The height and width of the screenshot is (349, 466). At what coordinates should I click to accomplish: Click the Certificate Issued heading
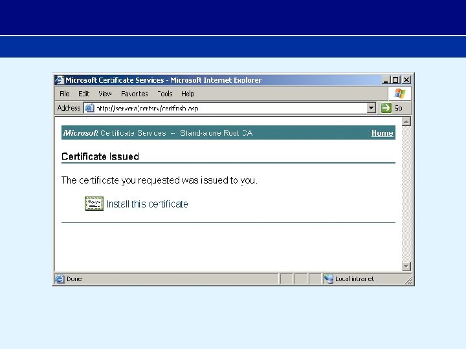pos(100,156)
